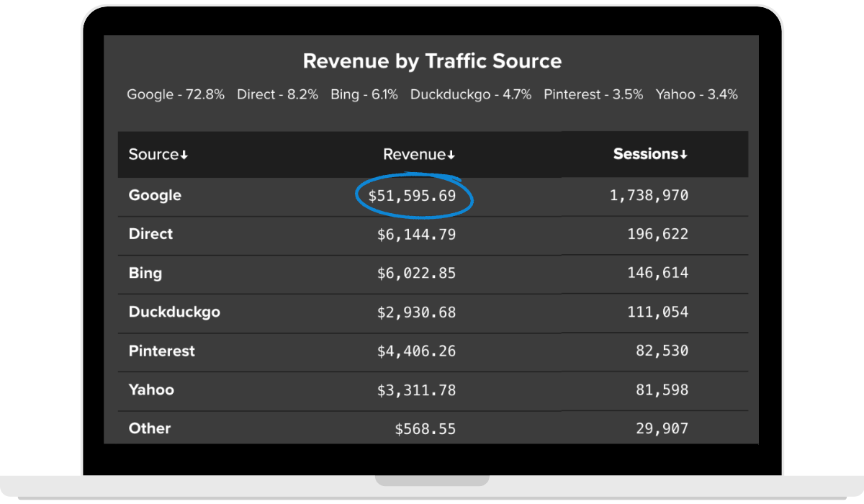Select Direct sessions value 196,622
The height and width of the screenshot is (504, 864).
point(658,234)
